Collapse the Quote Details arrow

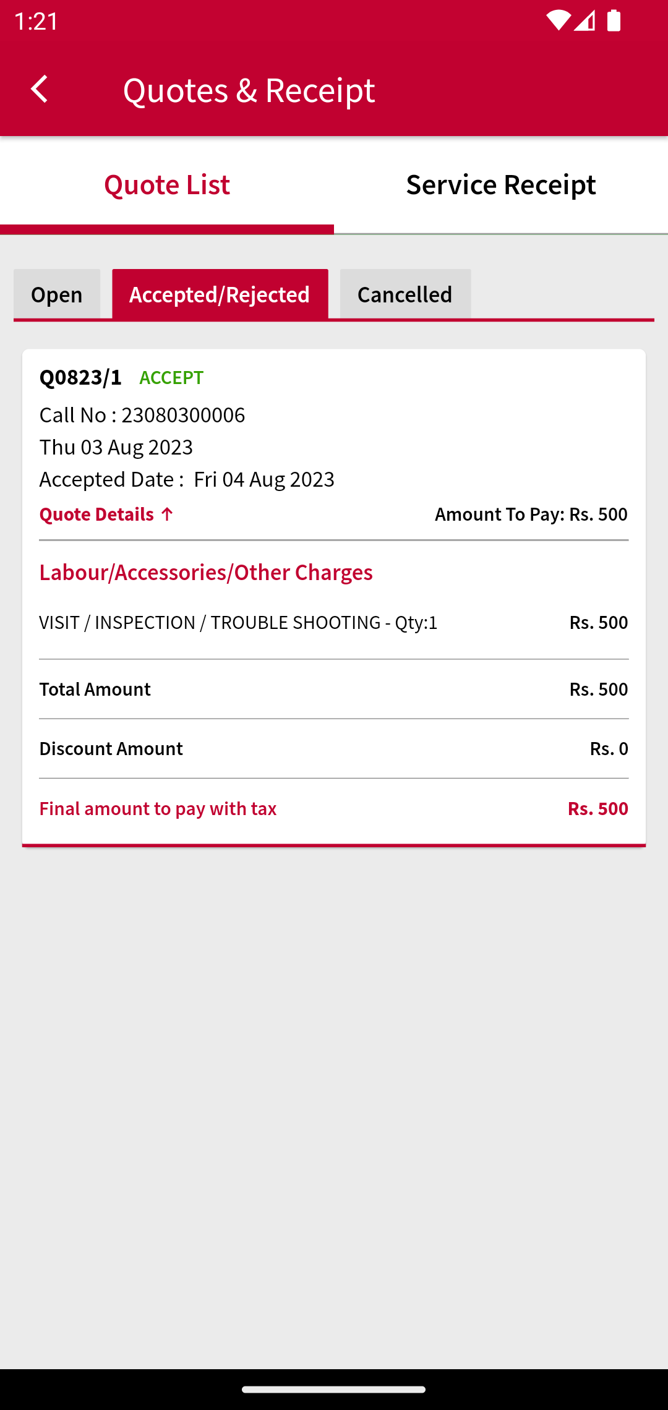[167, 514]
